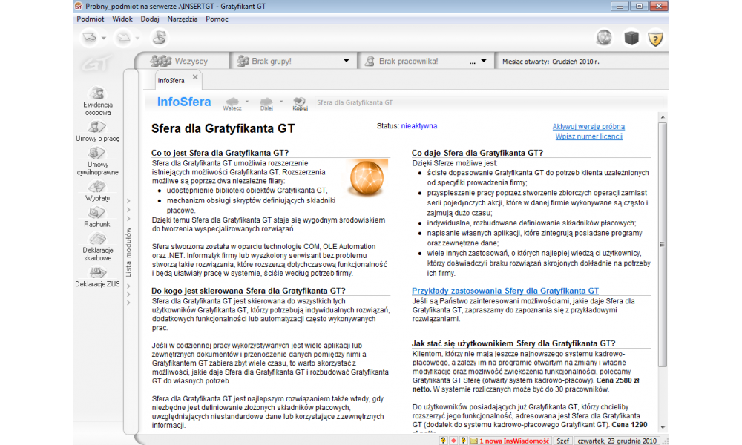The width and height of the screenshot is (742, 445).
Task: Click the back arrow icon in top toolbar
Action: pos(90,37)
